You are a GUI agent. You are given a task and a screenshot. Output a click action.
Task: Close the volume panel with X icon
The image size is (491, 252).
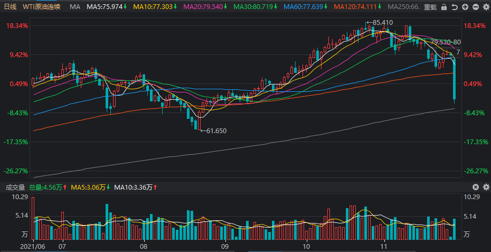tap(476, 187)
